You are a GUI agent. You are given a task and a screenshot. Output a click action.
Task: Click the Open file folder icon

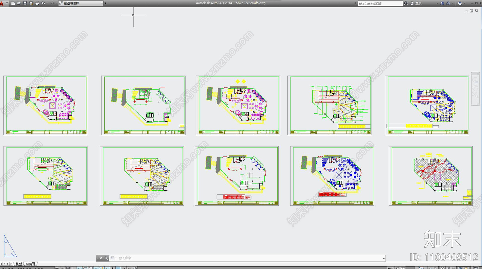coord(19,3)
